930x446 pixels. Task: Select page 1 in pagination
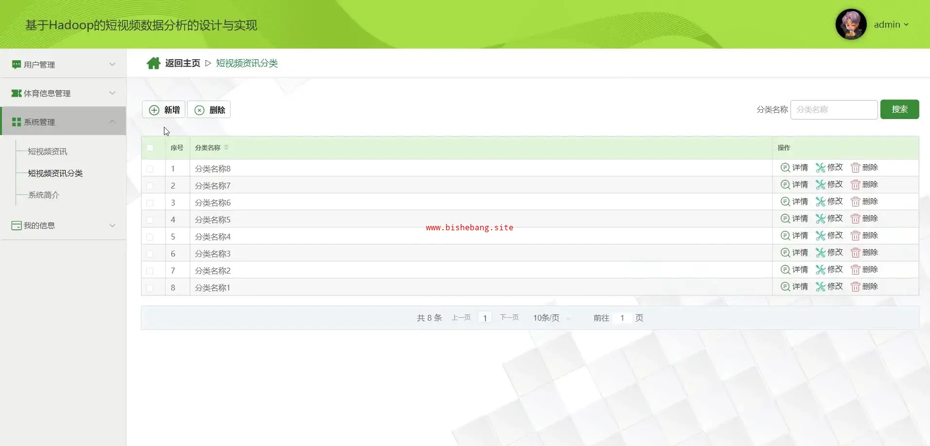485,318
